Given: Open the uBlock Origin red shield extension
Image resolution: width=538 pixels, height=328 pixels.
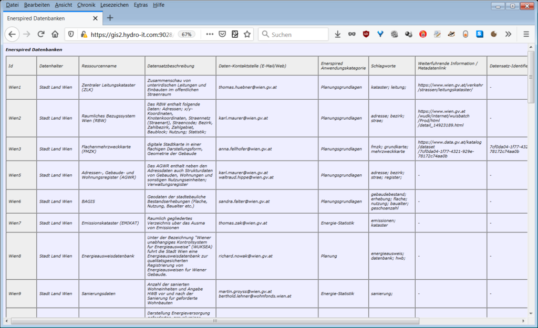Looking at the screenshot, I should [x=366, y=34].
